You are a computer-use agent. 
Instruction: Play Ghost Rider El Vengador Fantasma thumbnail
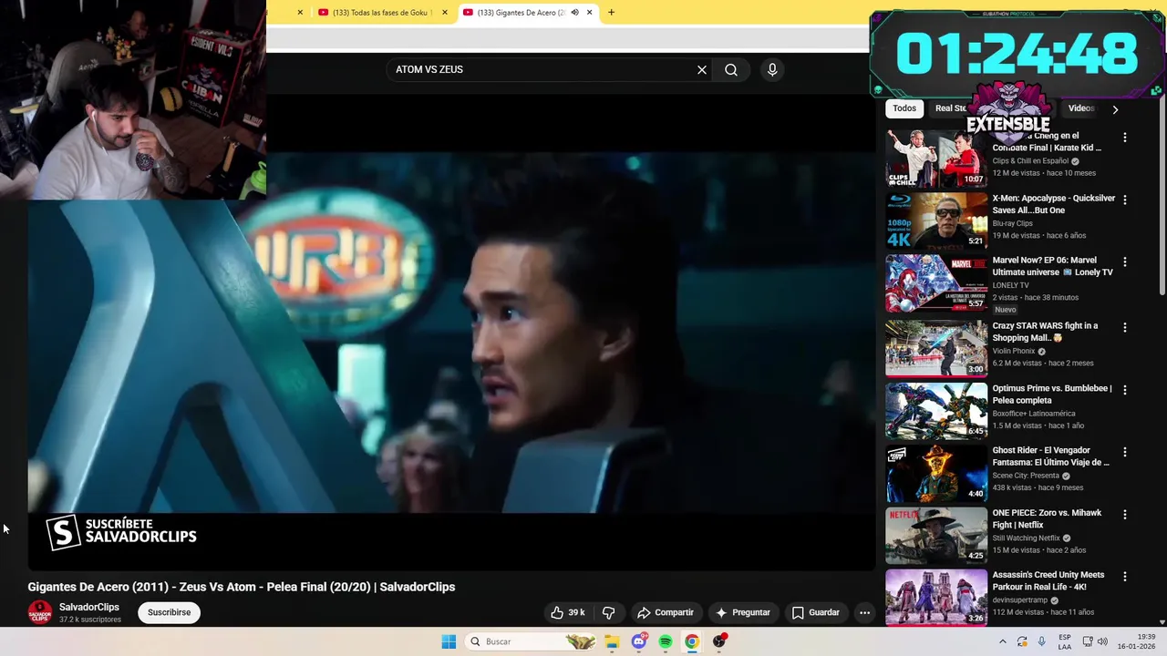point(936,473)
